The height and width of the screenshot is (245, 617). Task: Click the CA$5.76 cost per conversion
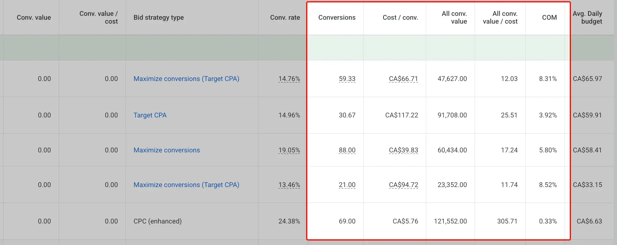point(405,221)
